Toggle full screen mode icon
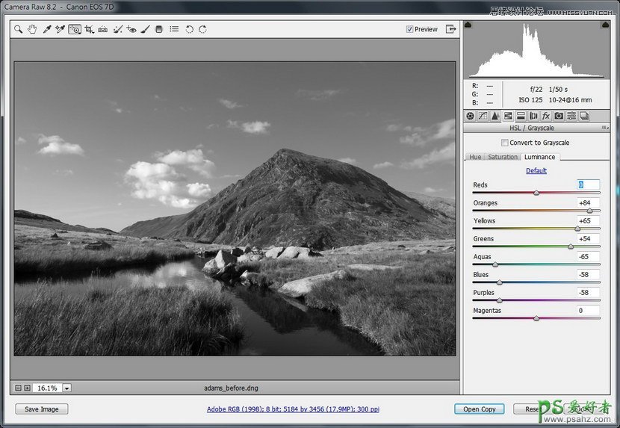 (x=450, y=29)
